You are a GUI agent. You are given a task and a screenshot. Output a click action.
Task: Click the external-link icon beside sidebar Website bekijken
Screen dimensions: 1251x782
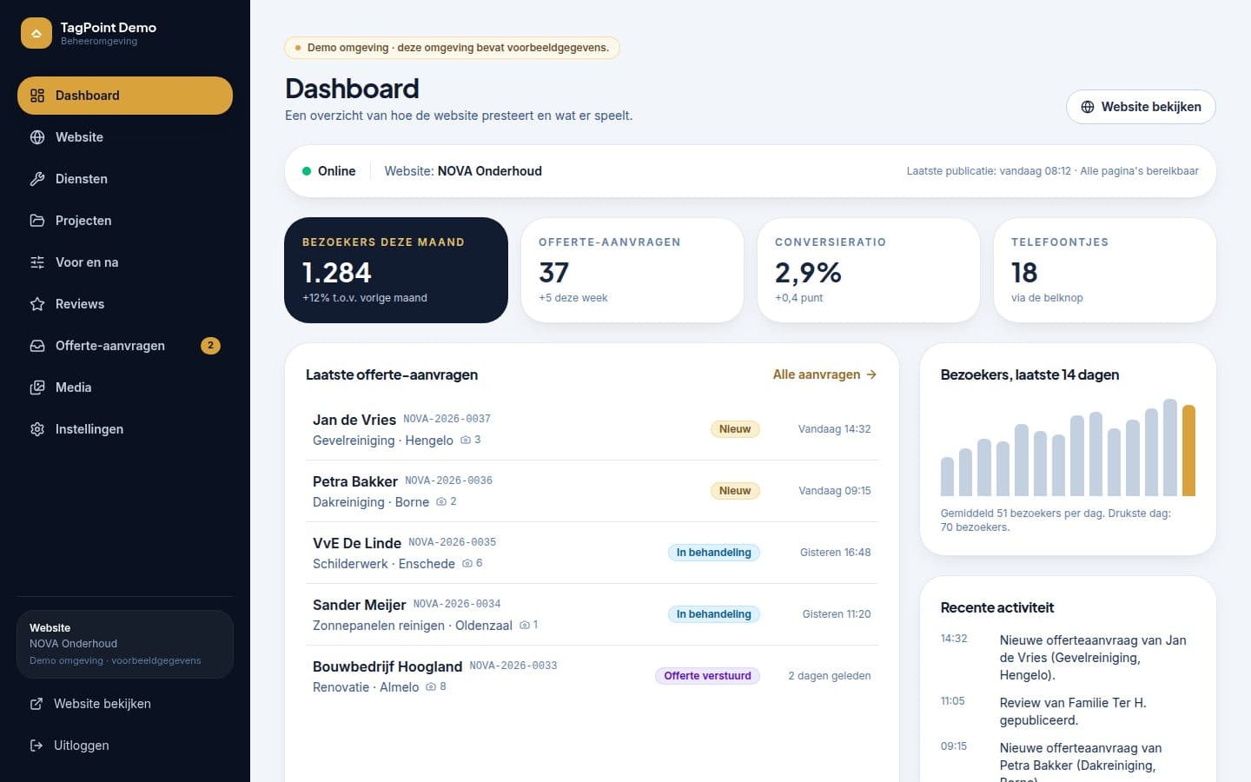point(36,704)
